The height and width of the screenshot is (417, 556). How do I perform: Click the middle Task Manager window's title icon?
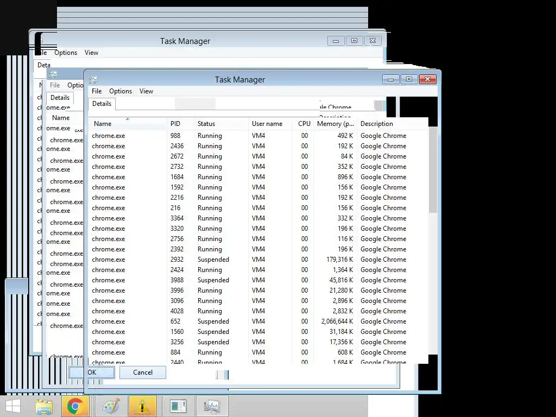[53, 74]
